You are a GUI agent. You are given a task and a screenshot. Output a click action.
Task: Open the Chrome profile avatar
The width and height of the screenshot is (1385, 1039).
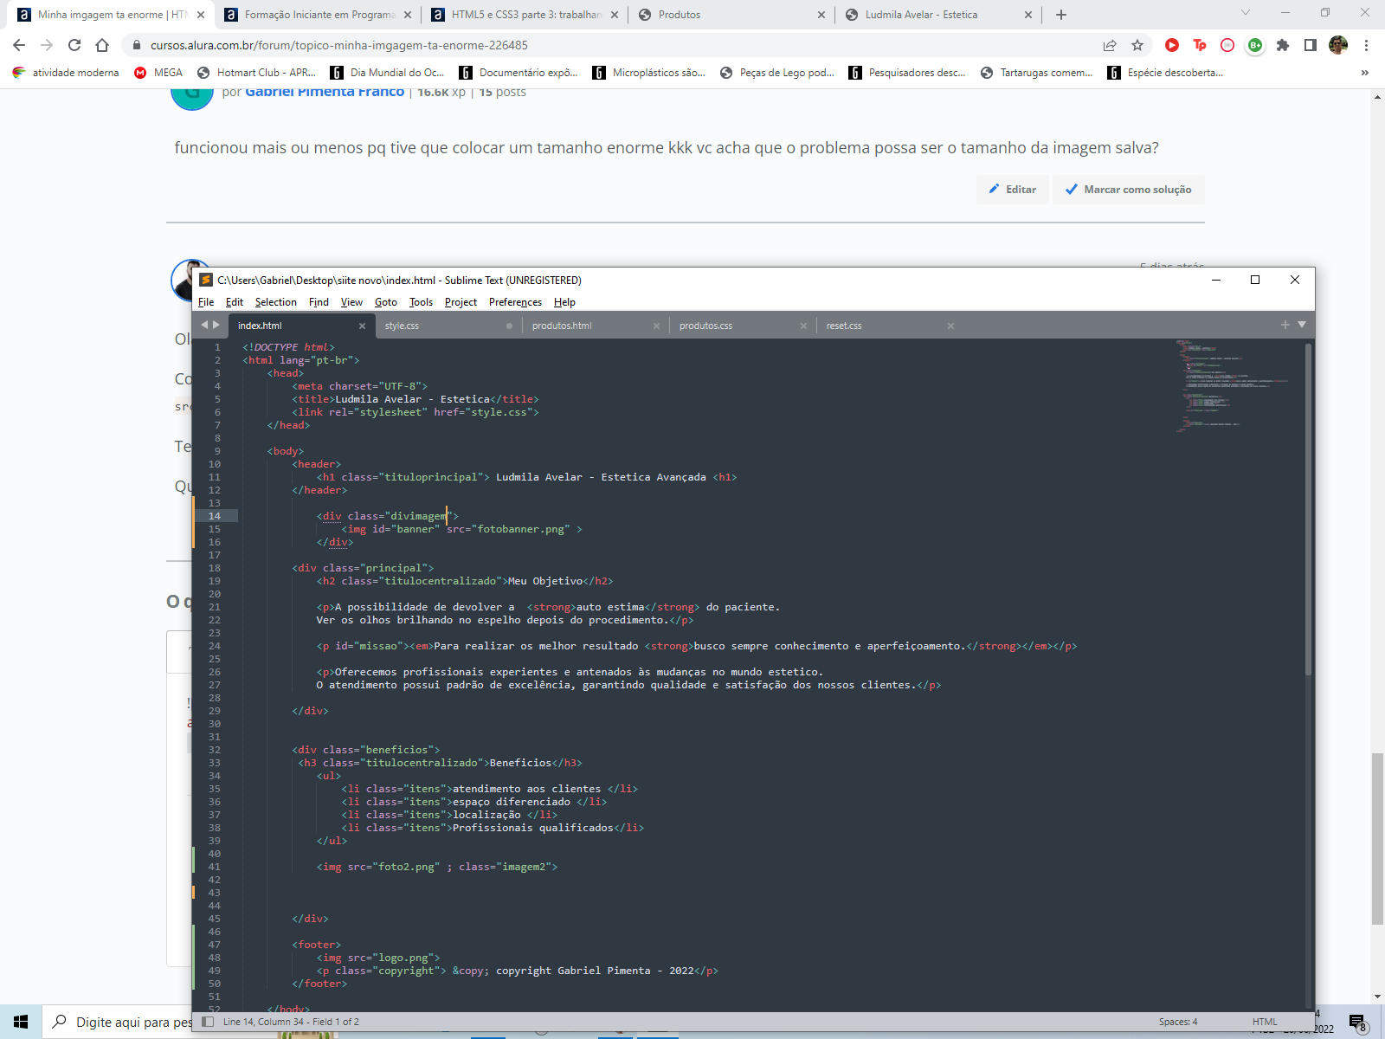click(x=1338, y=45)
